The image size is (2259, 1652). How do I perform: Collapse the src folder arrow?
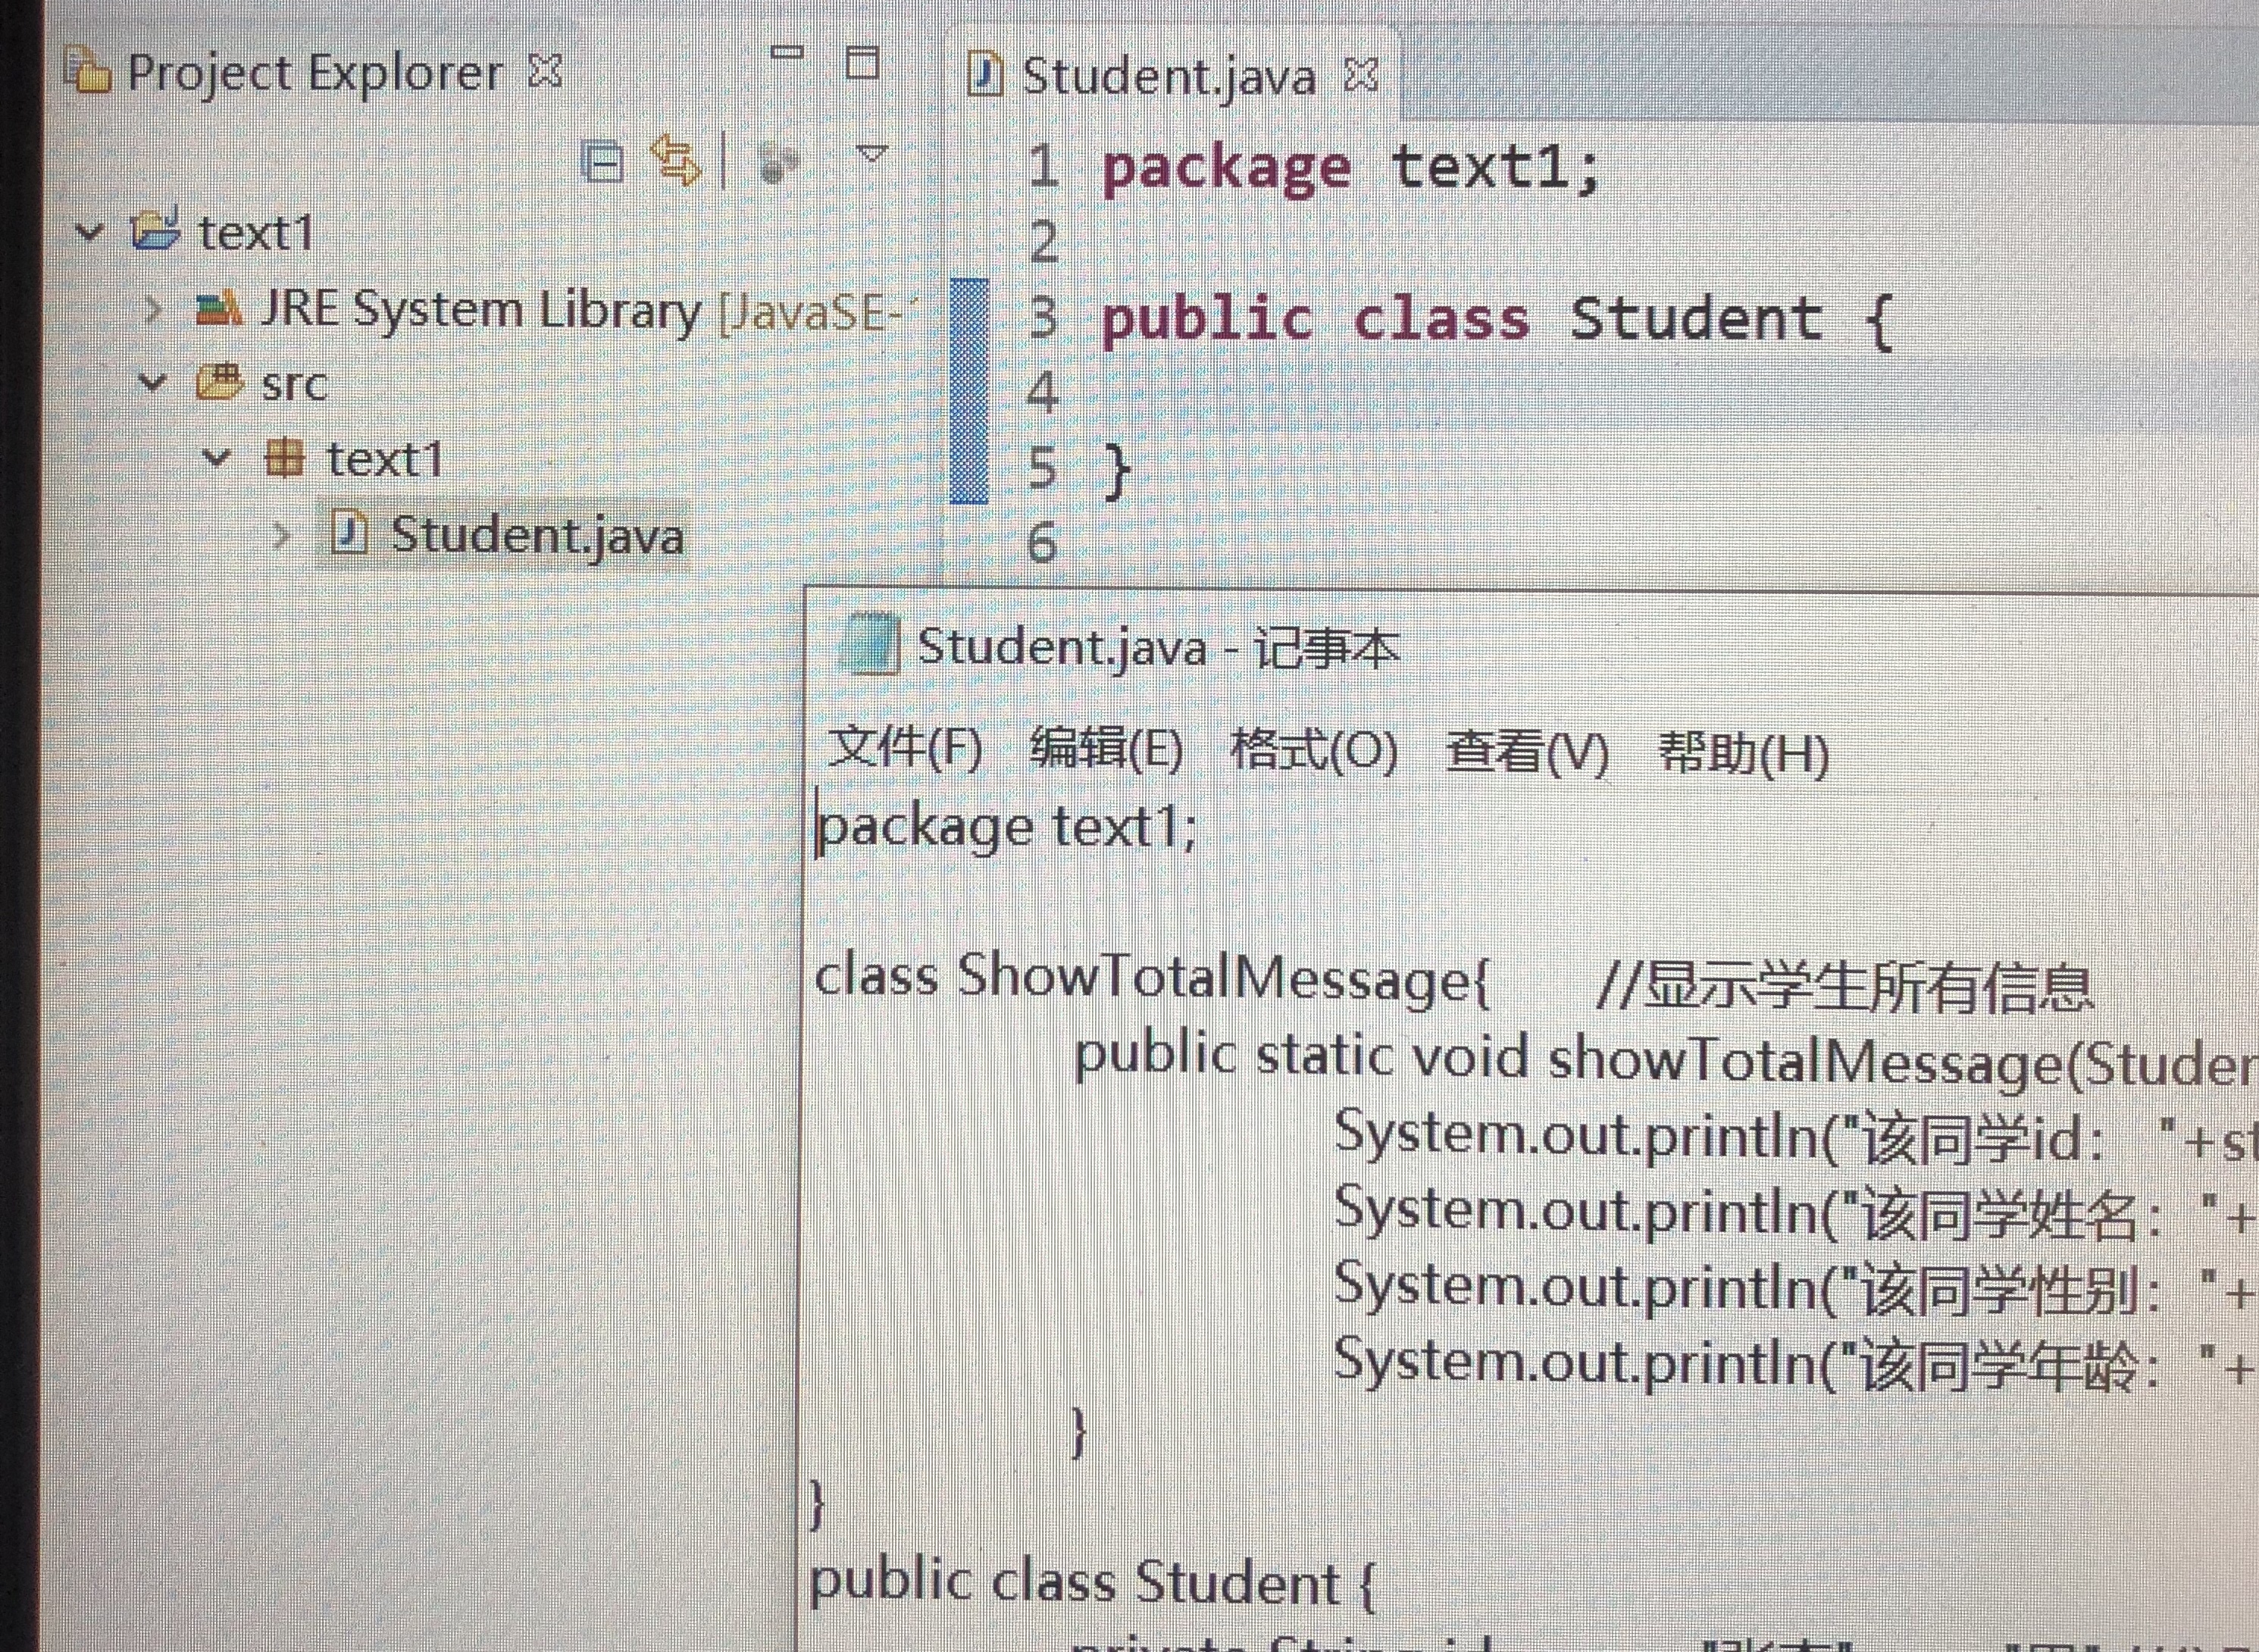coord(152,383)
